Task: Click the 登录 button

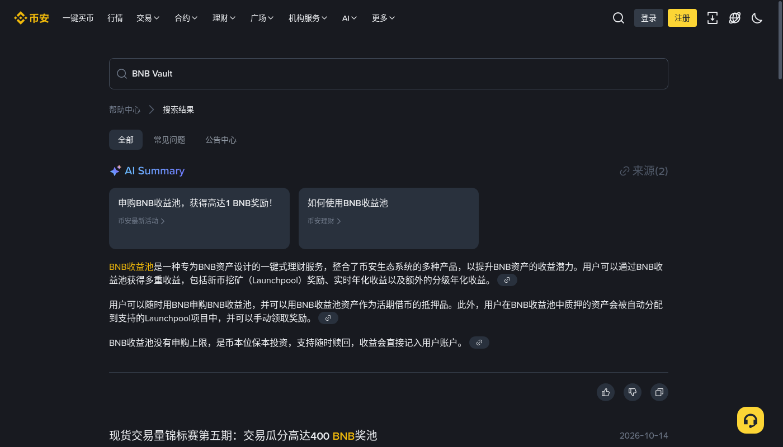Action: [x=649, y=18]
